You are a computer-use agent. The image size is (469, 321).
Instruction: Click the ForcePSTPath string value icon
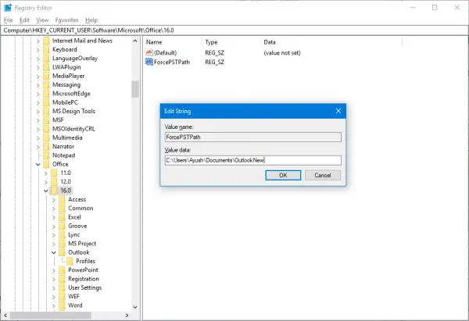coord(149,62)
